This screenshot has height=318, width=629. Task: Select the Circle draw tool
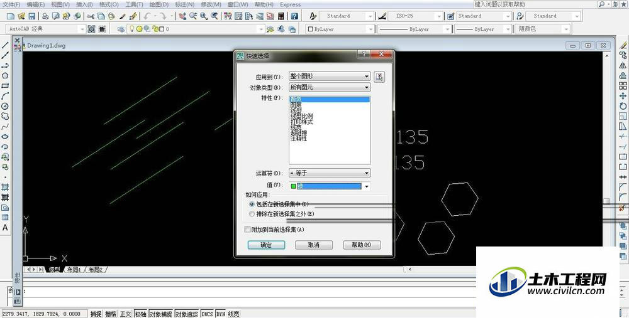coord(5,106)
